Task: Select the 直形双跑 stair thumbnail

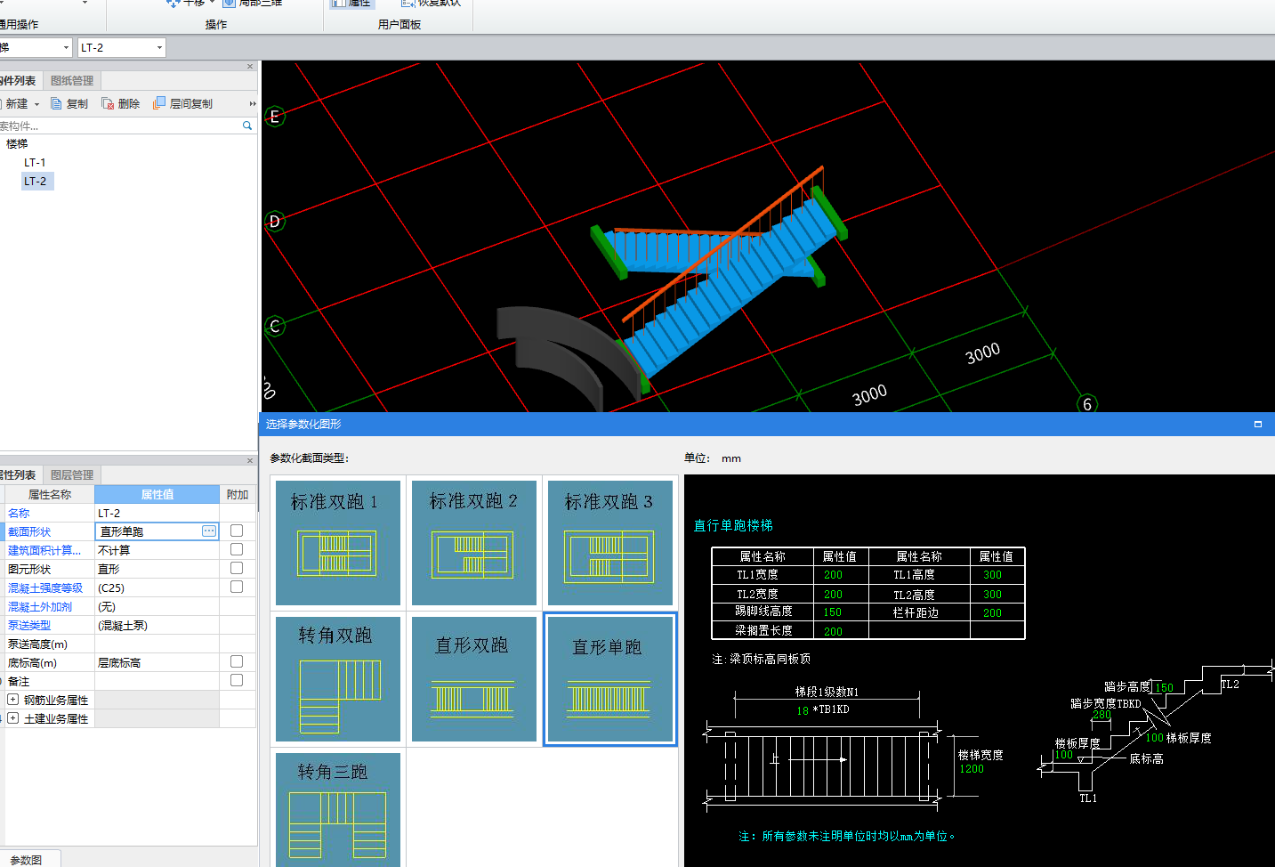Action: coord(474,678)
